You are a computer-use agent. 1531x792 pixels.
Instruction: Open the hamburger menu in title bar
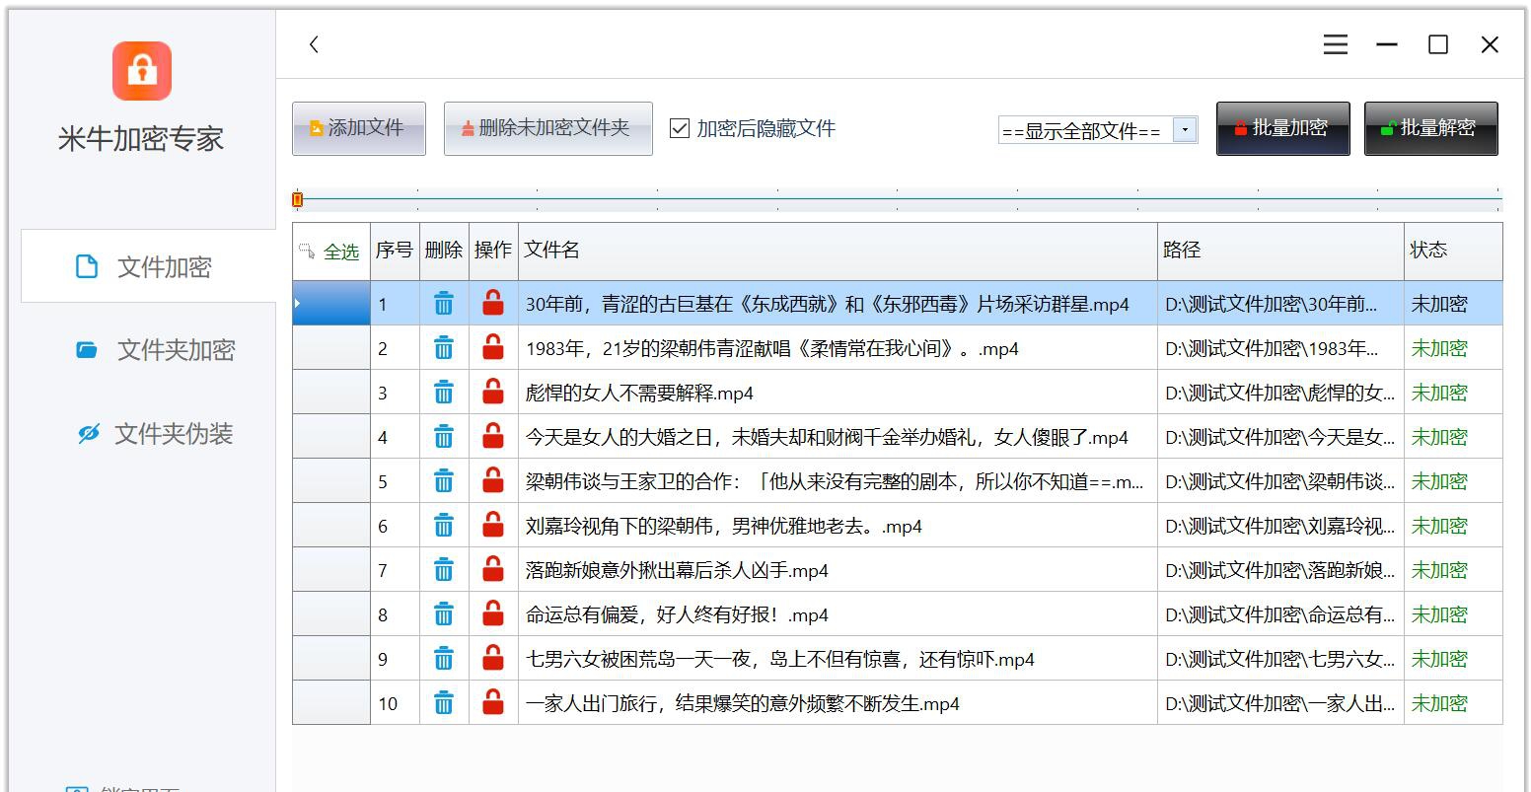[1335, 44]
